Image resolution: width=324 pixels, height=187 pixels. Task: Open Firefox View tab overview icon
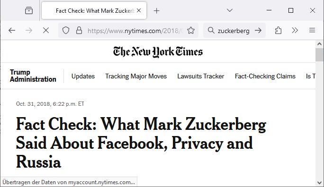(x=29, y=10)
